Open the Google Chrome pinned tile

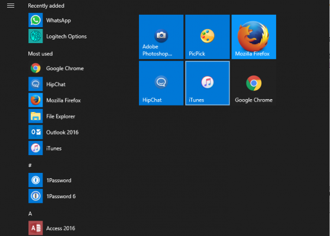pos(254,83)
